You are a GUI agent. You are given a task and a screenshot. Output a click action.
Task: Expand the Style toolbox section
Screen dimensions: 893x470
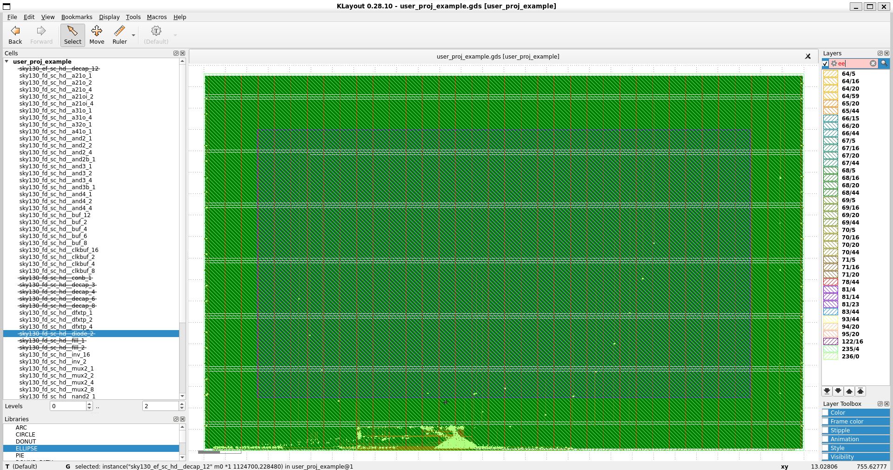(x=856, y=448)
